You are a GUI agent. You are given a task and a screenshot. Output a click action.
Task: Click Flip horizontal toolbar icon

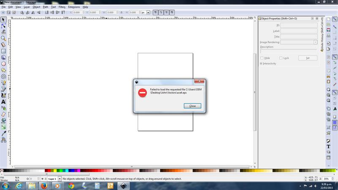coord(33,13)
